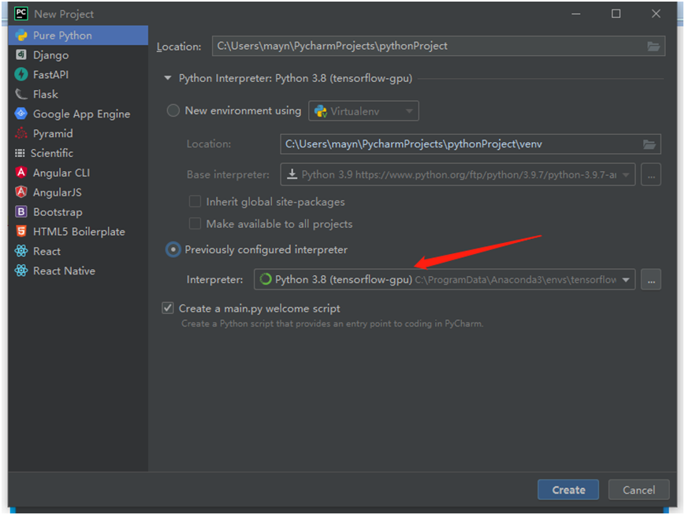Click the React atom icon
This screenshot has height=515, width=685.
(x=21, y=251)
